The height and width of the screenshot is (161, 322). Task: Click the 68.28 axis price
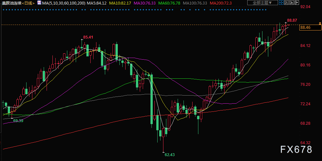click(305, 123)
